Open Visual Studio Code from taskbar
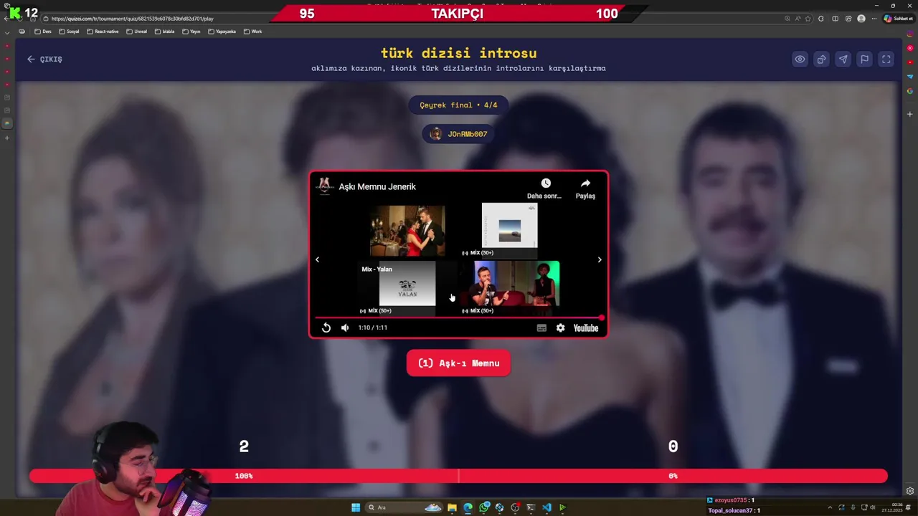The height and width of the screenshot is (516, 918). (x=546, y=507)
